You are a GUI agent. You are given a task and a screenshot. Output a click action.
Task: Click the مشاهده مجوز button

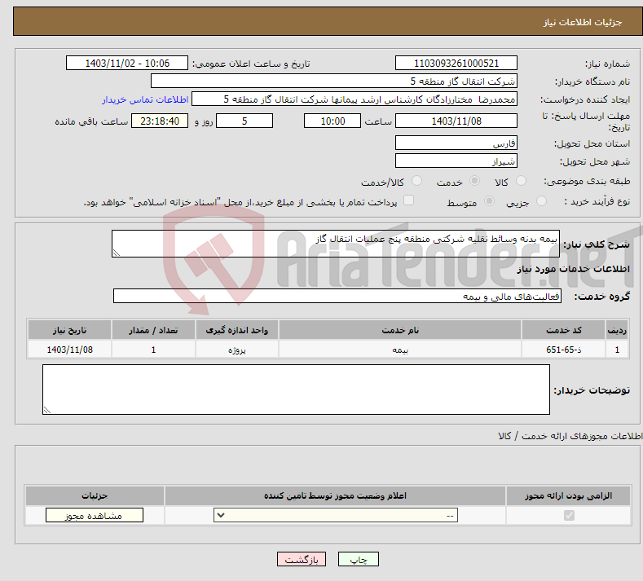95,515
